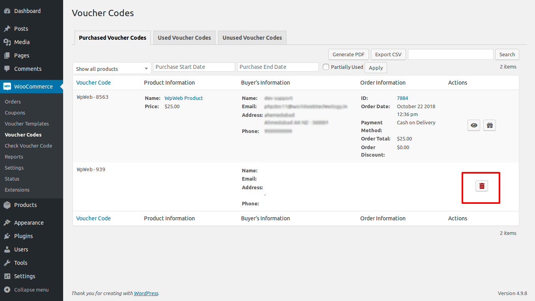Open order ID 7884 link
Viewport: 535px width, 301px height.
pyautogui.click(x=402, y=98)
